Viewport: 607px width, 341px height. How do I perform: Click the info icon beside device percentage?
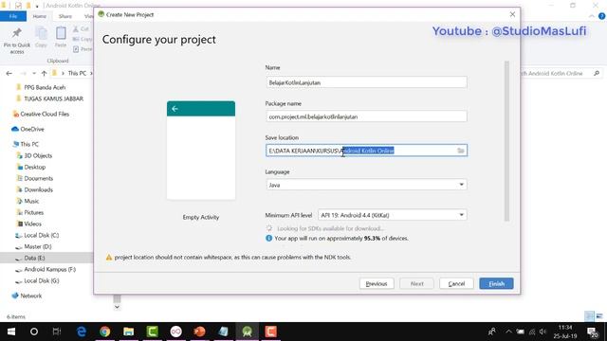[268, 238]
